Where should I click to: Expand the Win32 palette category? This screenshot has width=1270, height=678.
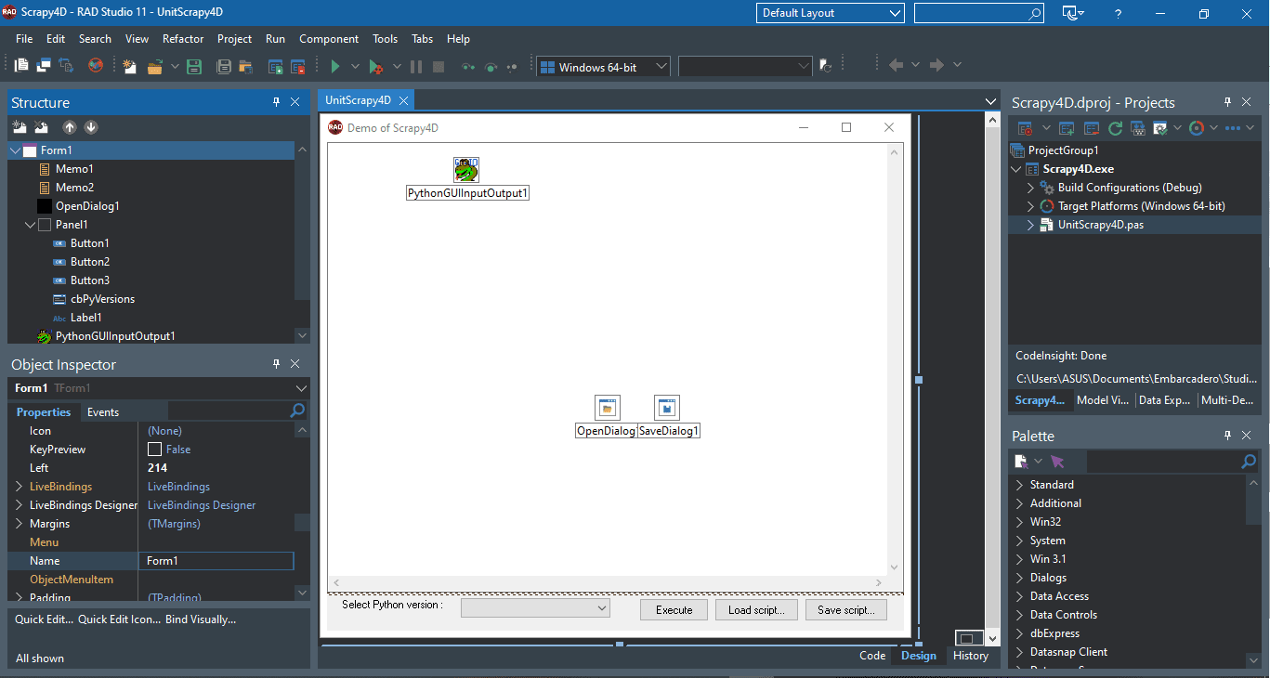point(1019,522)
